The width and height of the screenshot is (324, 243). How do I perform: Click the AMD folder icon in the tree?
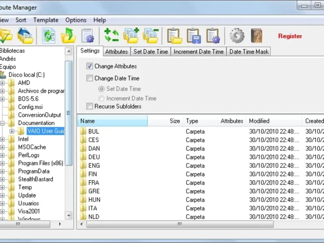[12, 83]
